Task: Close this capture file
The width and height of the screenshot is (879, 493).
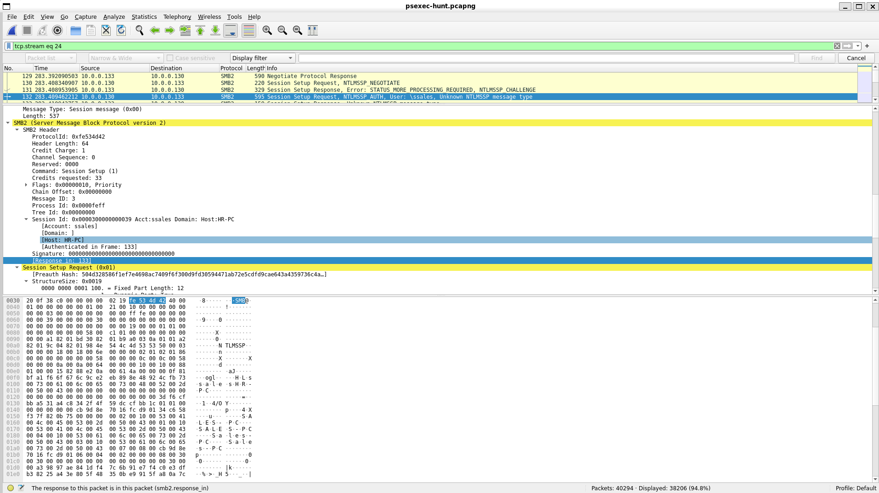Action: (106, 30)
